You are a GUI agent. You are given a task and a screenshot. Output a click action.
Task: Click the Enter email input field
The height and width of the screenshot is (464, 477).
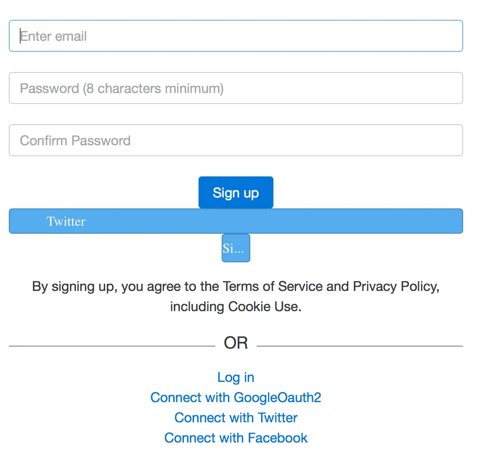point(236,36)
